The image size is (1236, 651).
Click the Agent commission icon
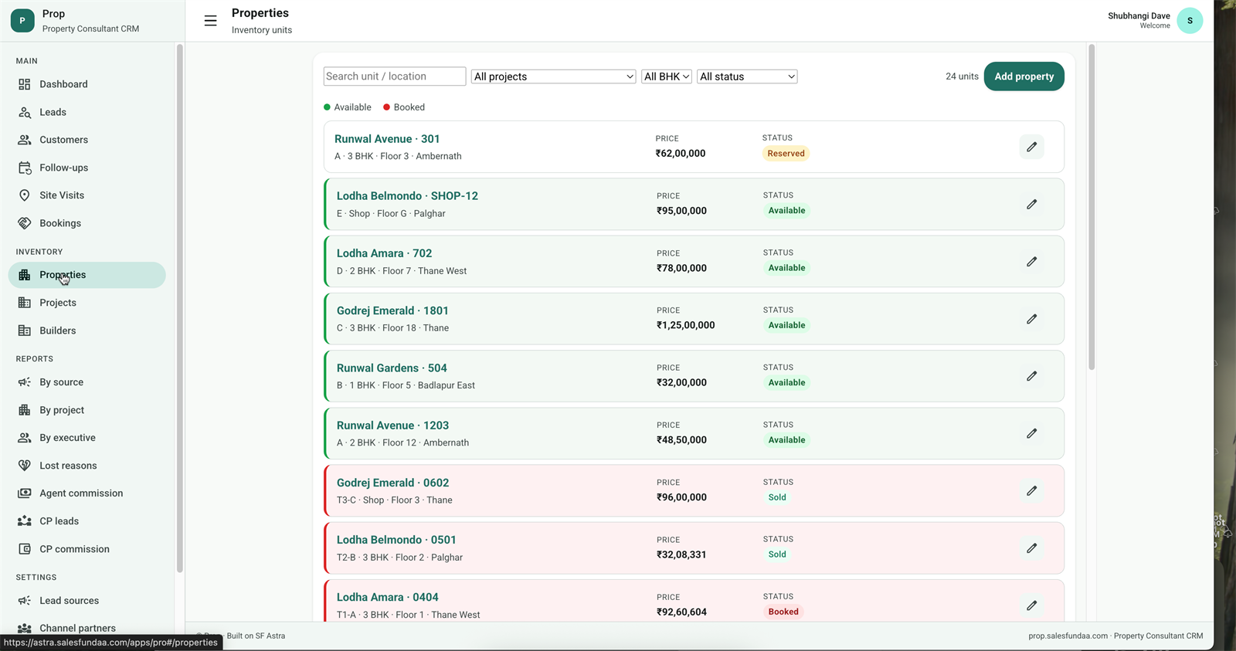[25, 493]
